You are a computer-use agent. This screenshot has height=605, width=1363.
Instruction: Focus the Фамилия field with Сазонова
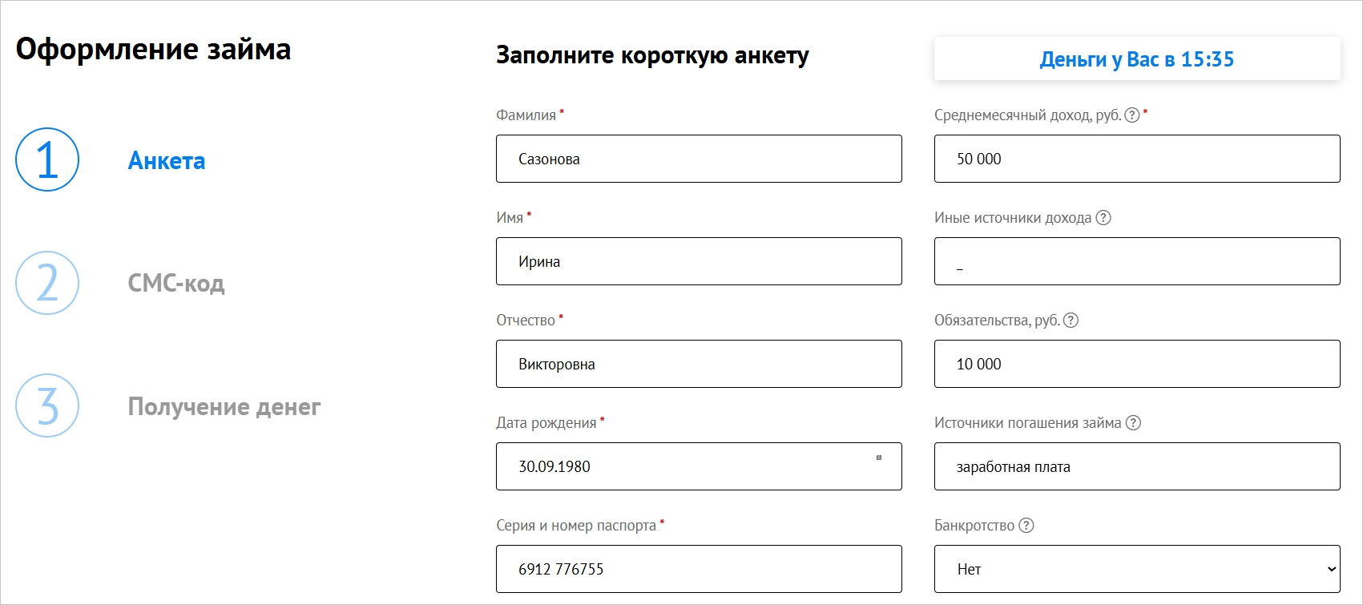point(699,159)
